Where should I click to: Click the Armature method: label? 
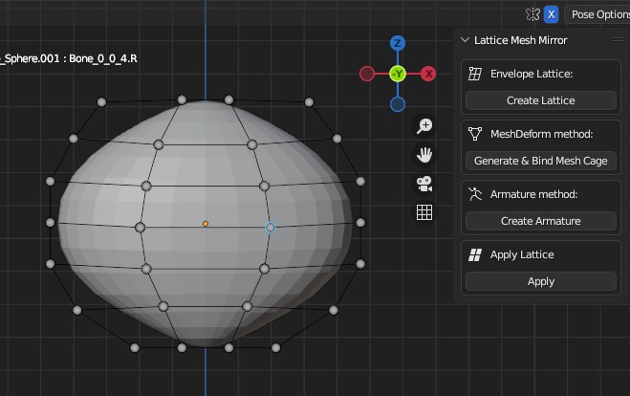pos(533,194)
